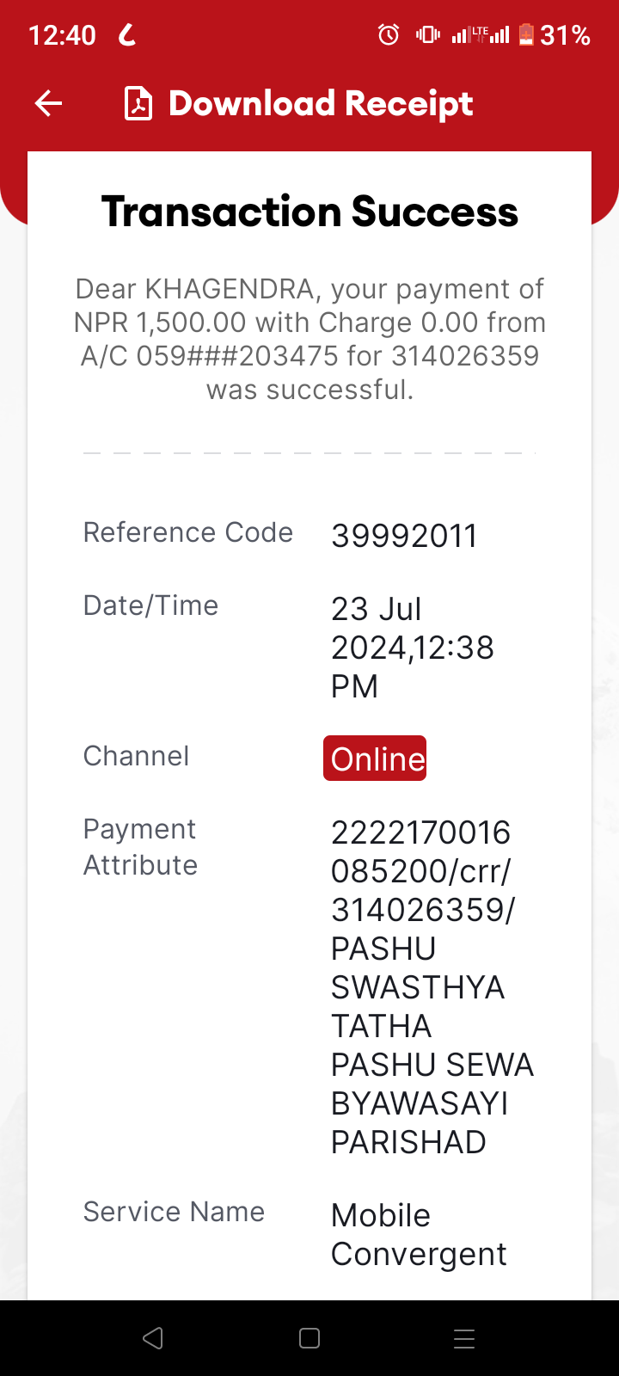Tap Mobile Convergent service name
The image size is (619, 1376).
click(419, 1235)
